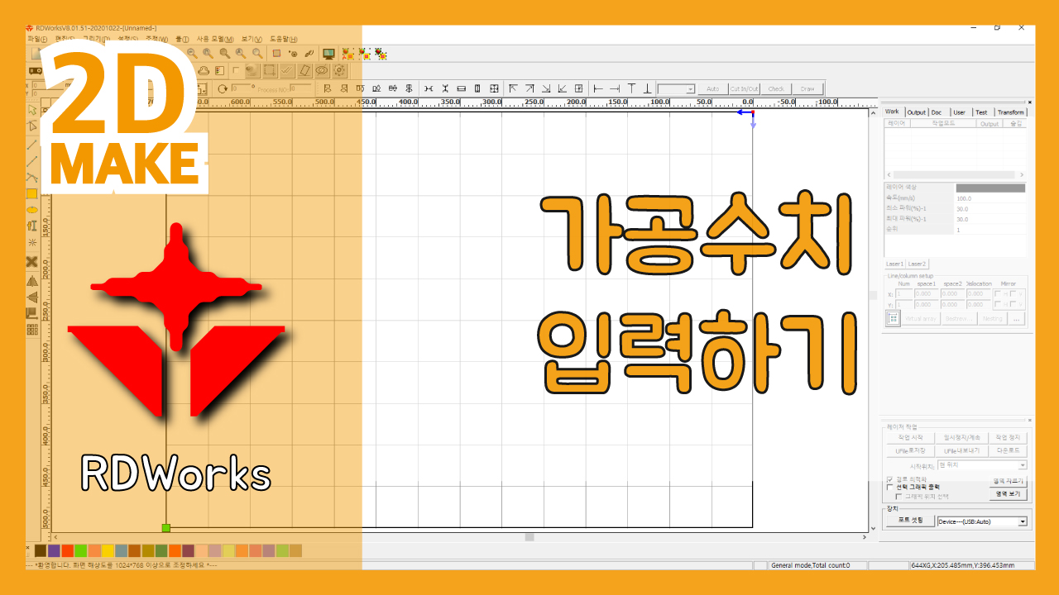The width and height of the screenshot is (1059, 595).
Task: Click layer list scroll left arrow
Action: 889,175
